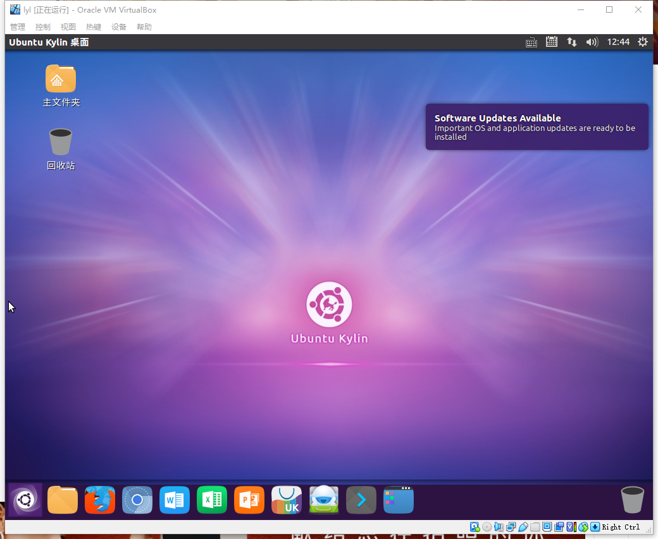Launch the Youker assistant robot icon
Screen dimensions: 658x539
(x=324, y=500)
